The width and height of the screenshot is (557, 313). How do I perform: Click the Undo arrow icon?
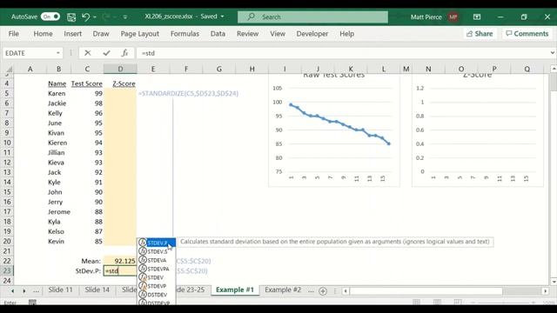[x=85, y=17]
